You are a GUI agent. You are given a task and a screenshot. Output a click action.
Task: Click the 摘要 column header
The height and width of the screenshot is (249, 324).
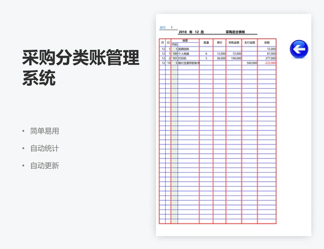pos(185,41)
